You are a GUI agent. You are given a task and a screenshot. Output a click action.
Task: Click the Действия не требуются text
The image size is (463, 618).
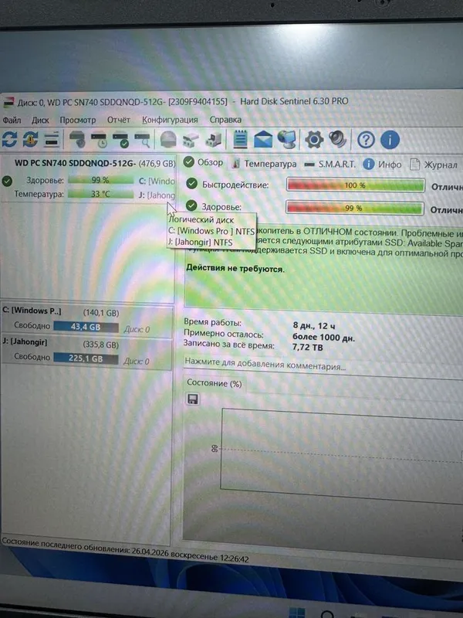click(x=235, y=269)
